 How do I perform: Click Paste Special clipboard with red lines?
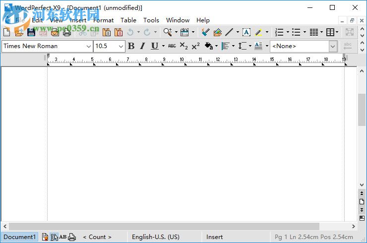119,32
